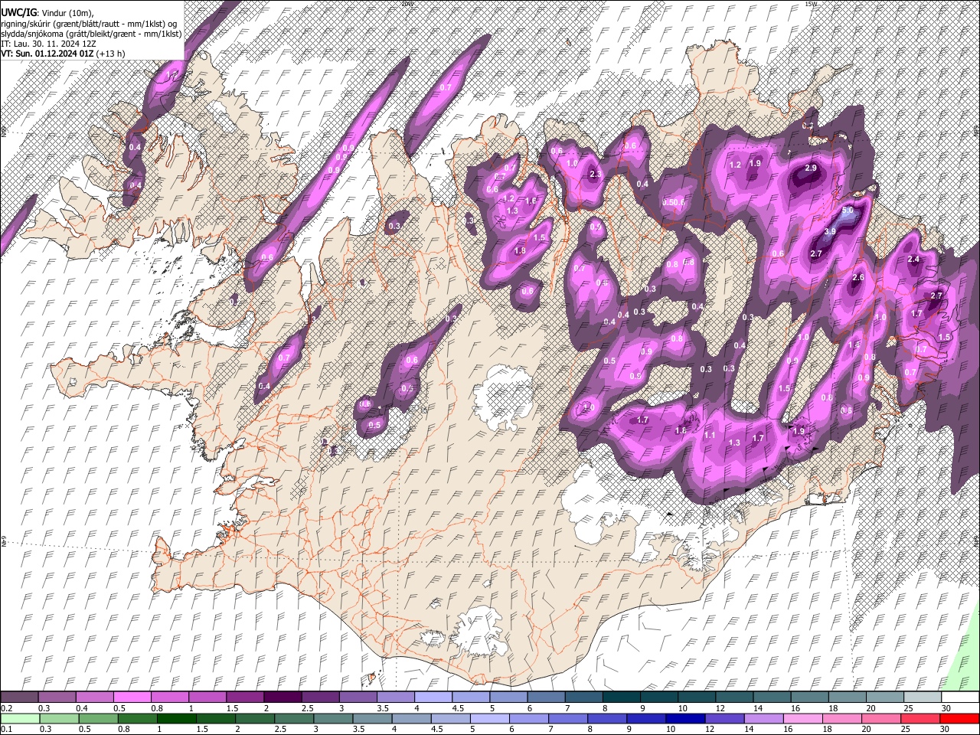Select the darkest teal swatch labeled 8 in upper legend
The width and height of the screenshot is (980, 735).
click(x=621, y=697)
